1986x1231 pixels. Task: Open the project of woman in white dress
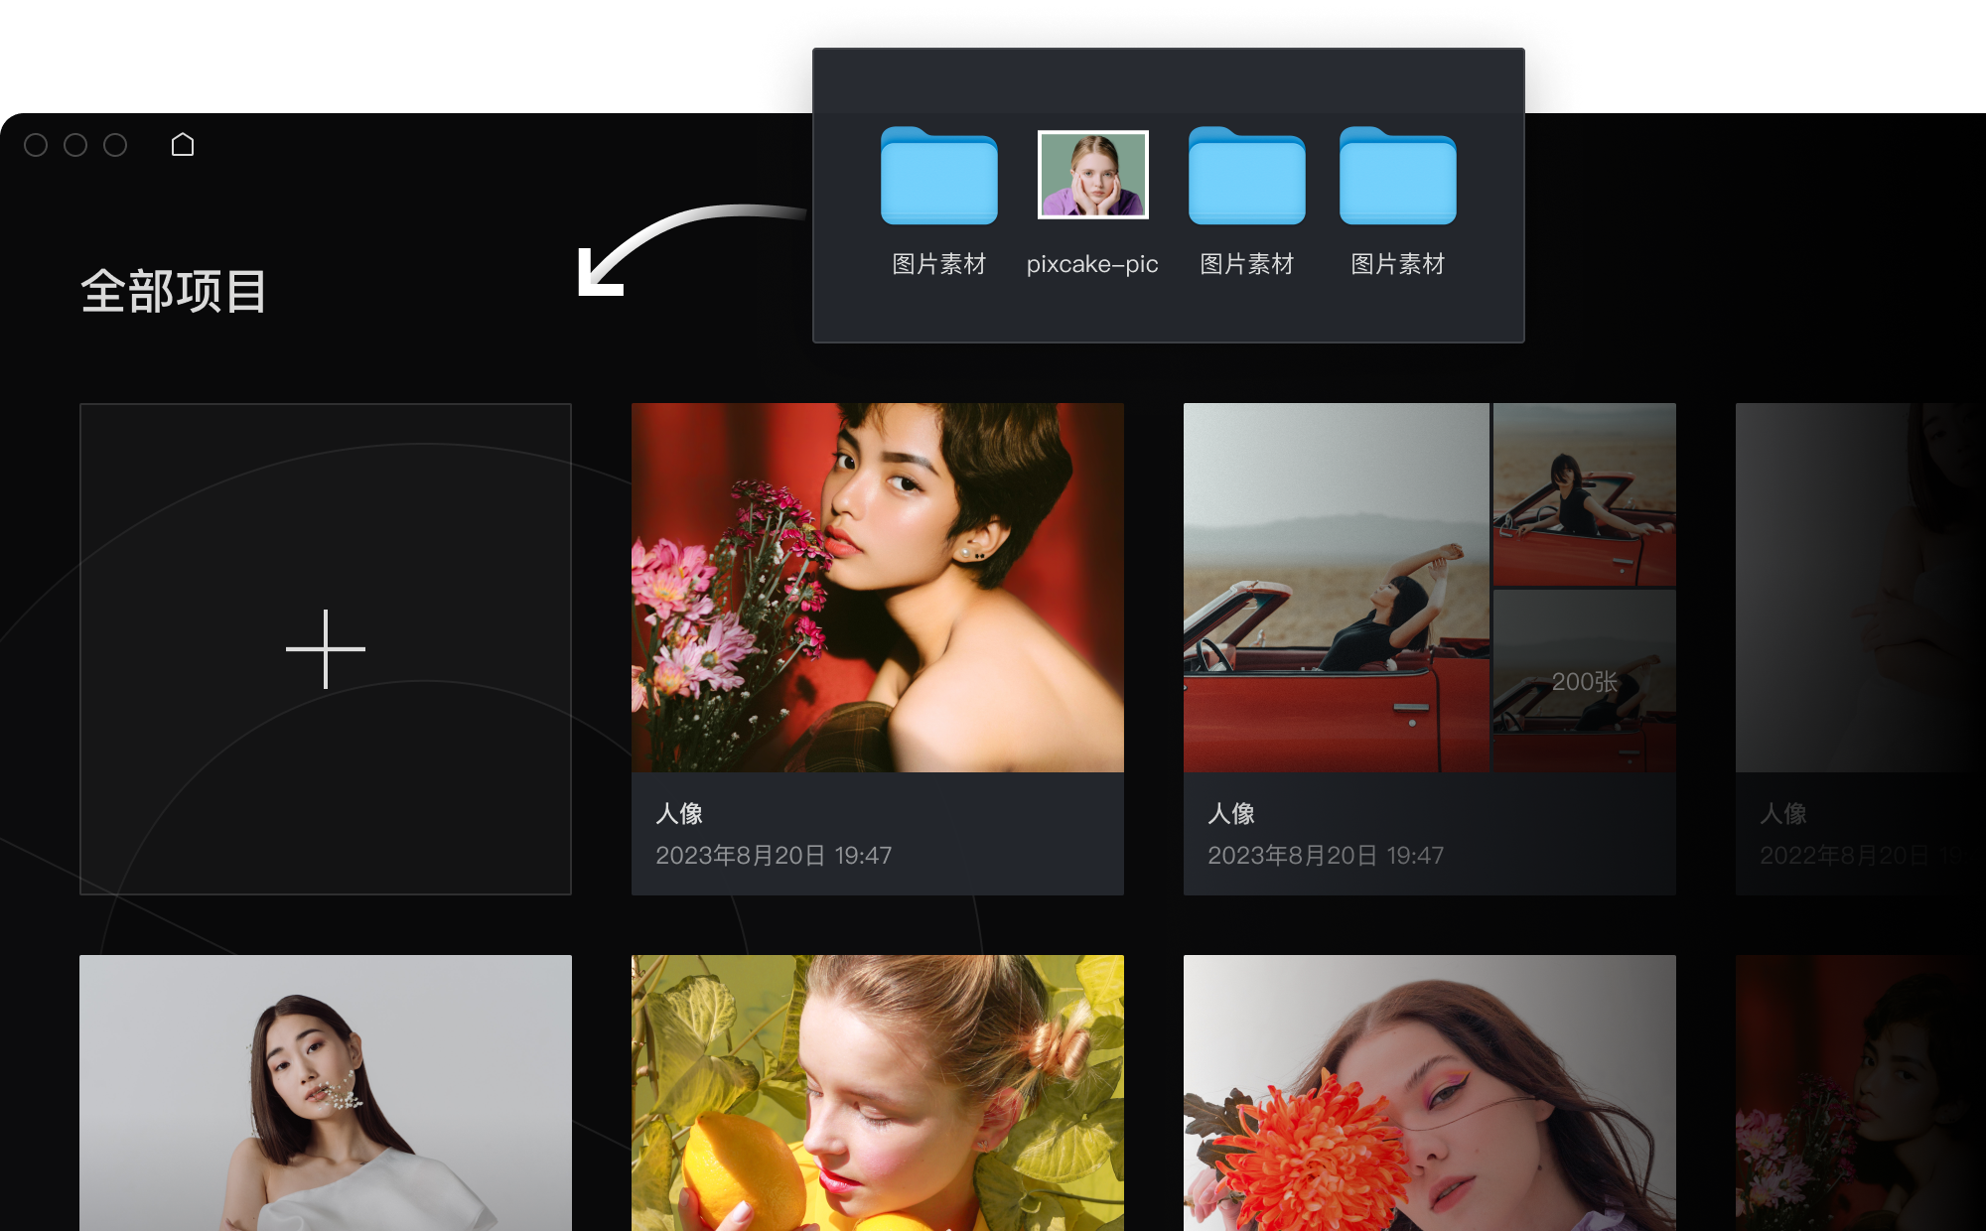tap(326, 1093)
